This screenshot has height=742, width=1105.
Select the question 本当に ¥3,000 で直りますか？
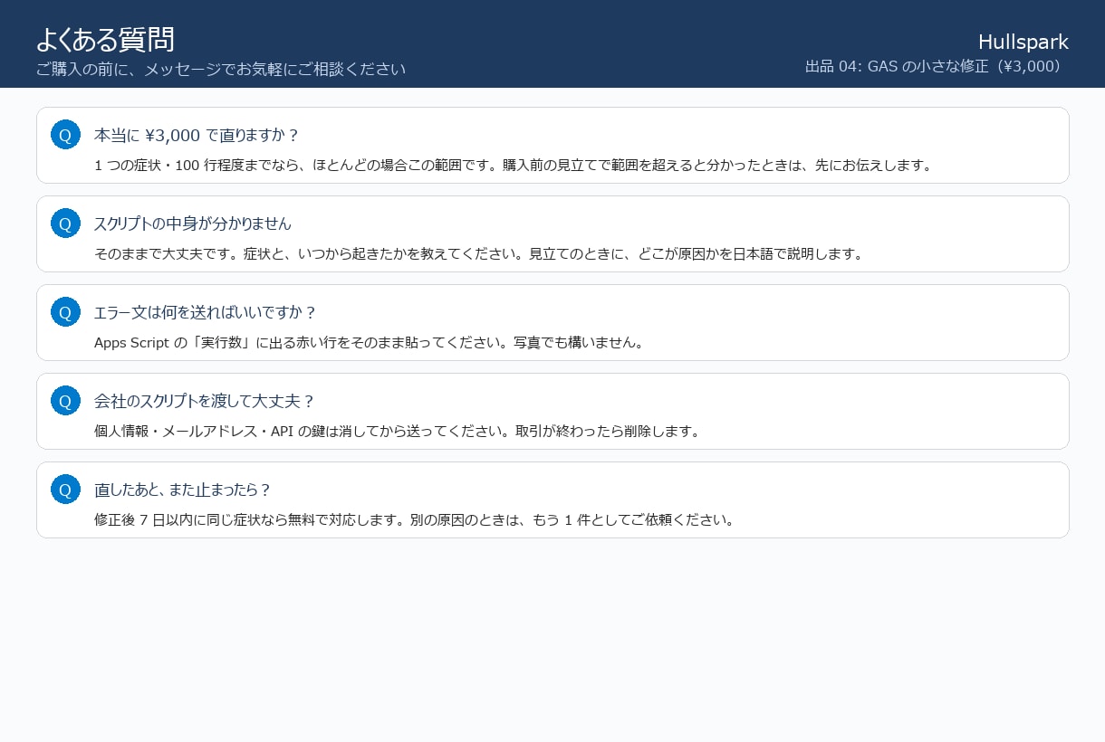pos(197,135)
